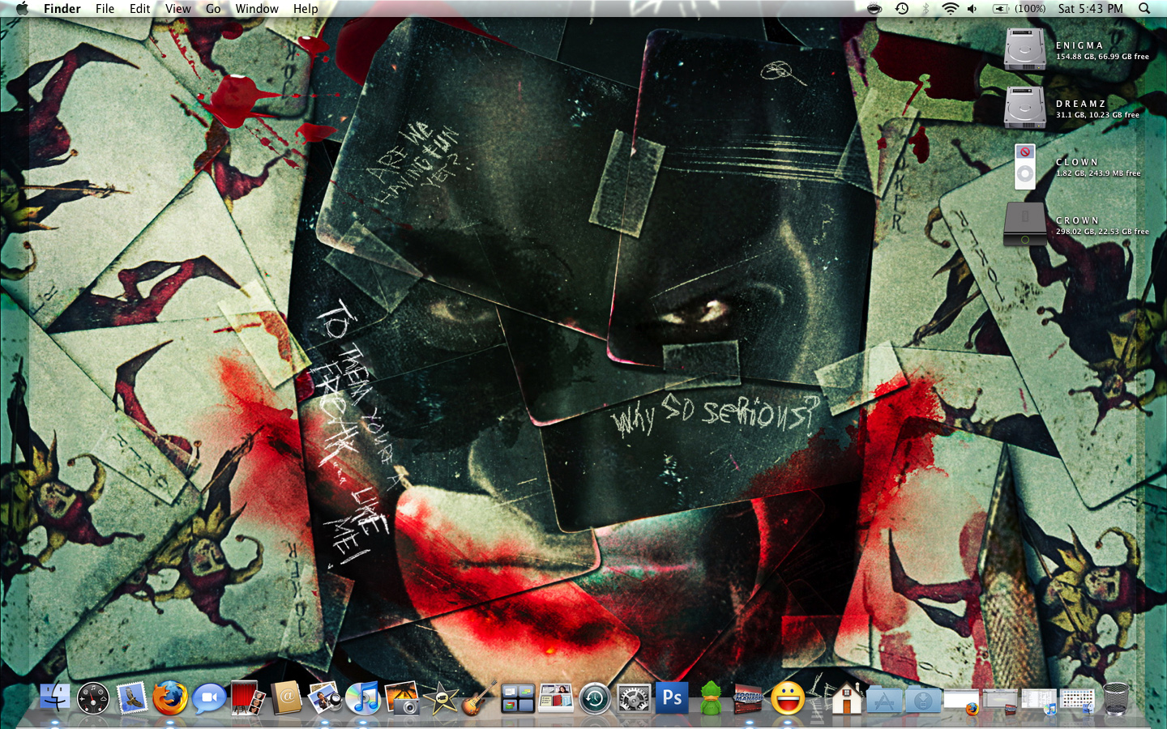Click the clock showing Sat 5:43 PM

point(1090,8)
